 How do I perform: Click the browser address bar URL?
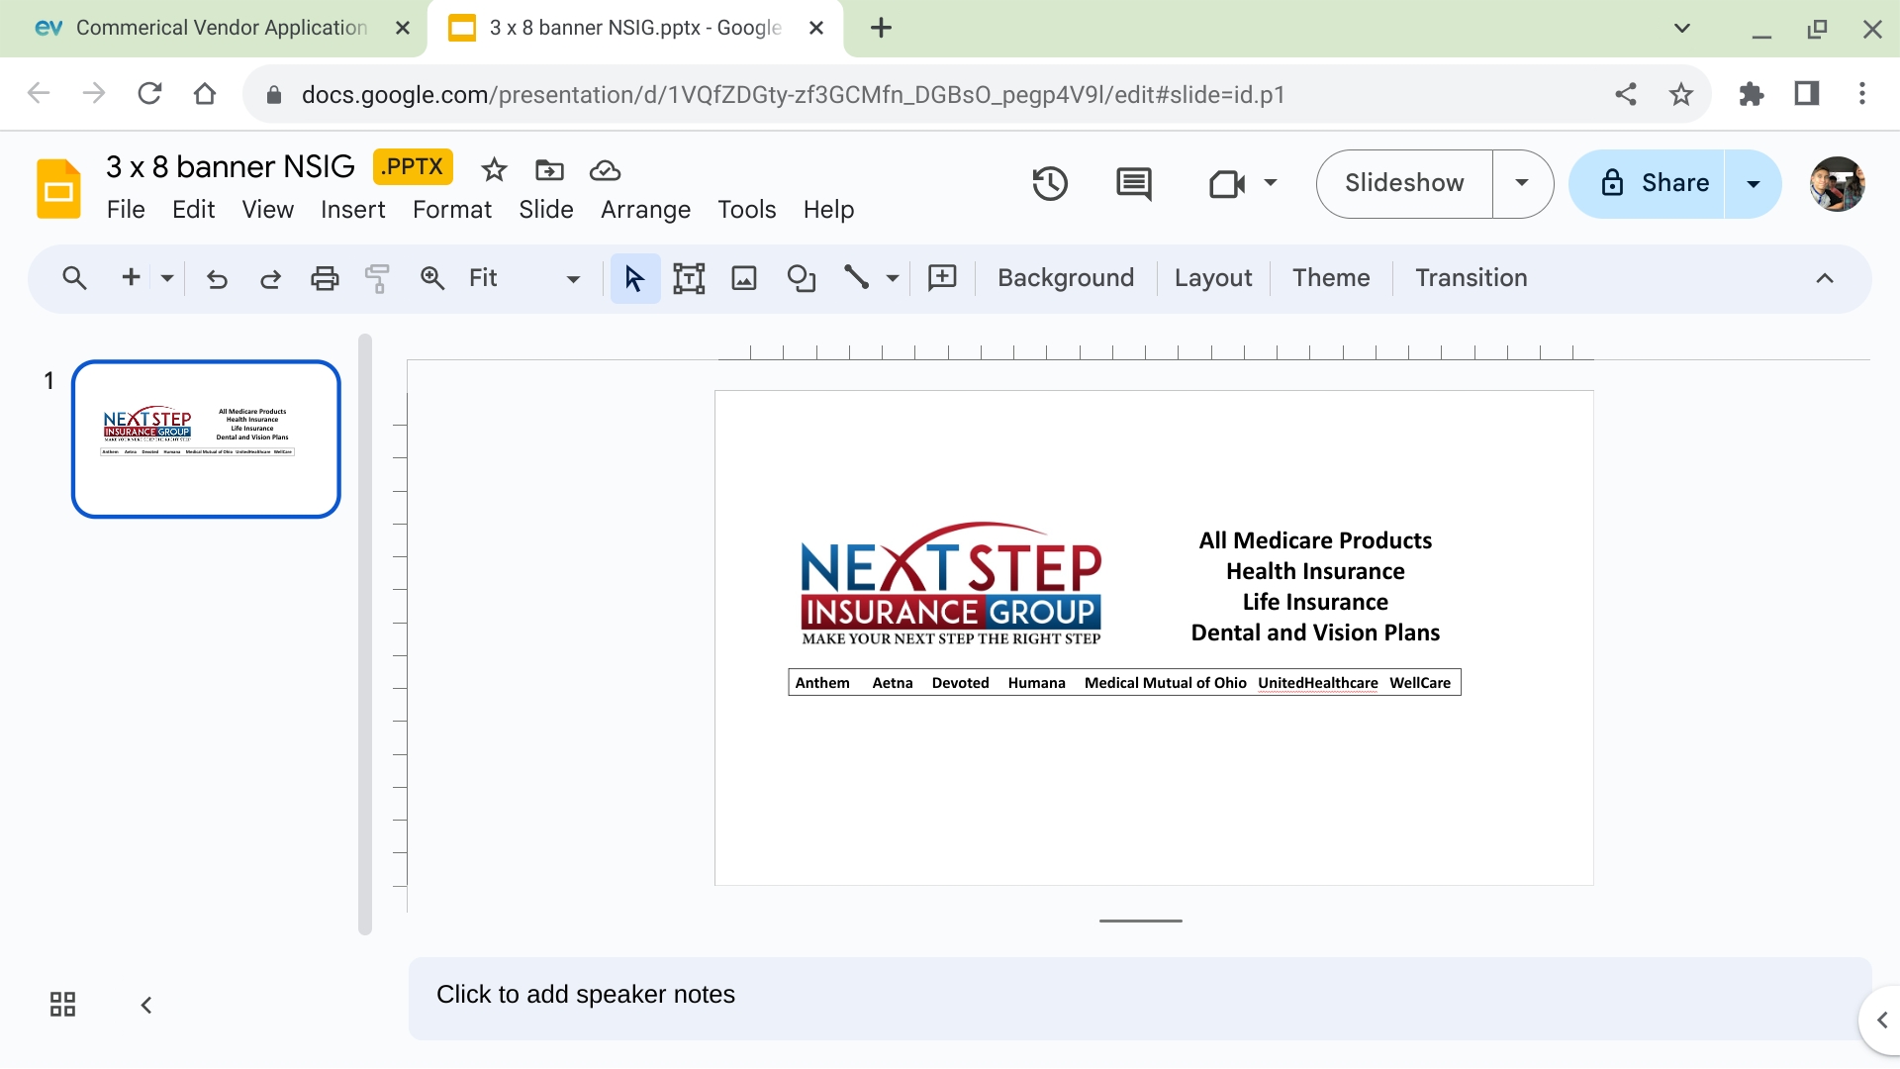pyautogui.click(x=793, y=94)
